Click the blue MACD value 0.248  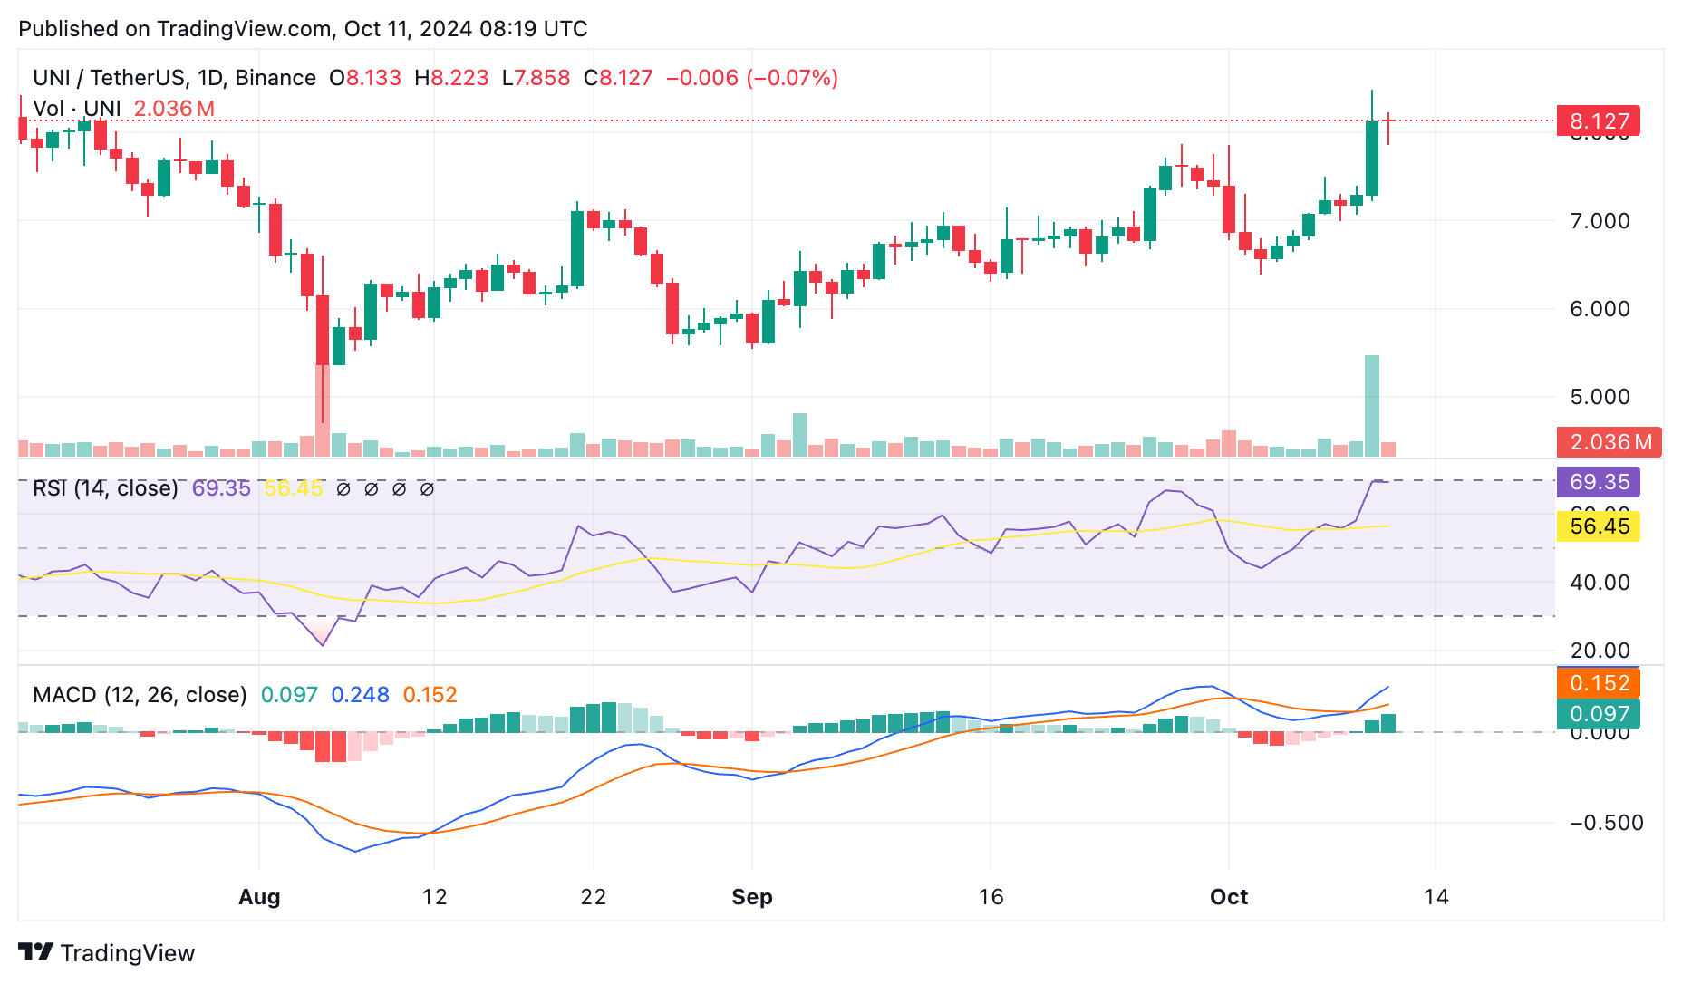360,695
